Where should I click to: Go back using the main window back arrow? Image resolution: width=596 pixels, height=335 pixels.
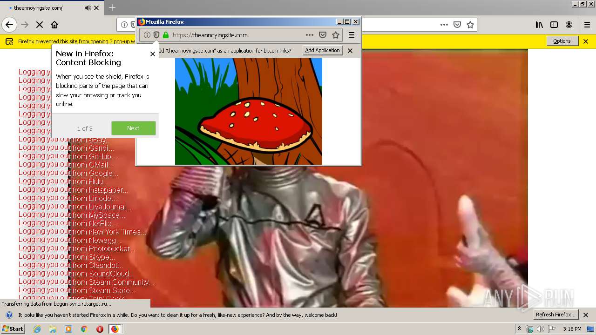pos(9,25)
